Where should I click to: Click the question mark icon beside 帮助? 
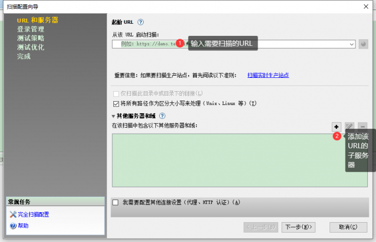[x=13, y=225]
